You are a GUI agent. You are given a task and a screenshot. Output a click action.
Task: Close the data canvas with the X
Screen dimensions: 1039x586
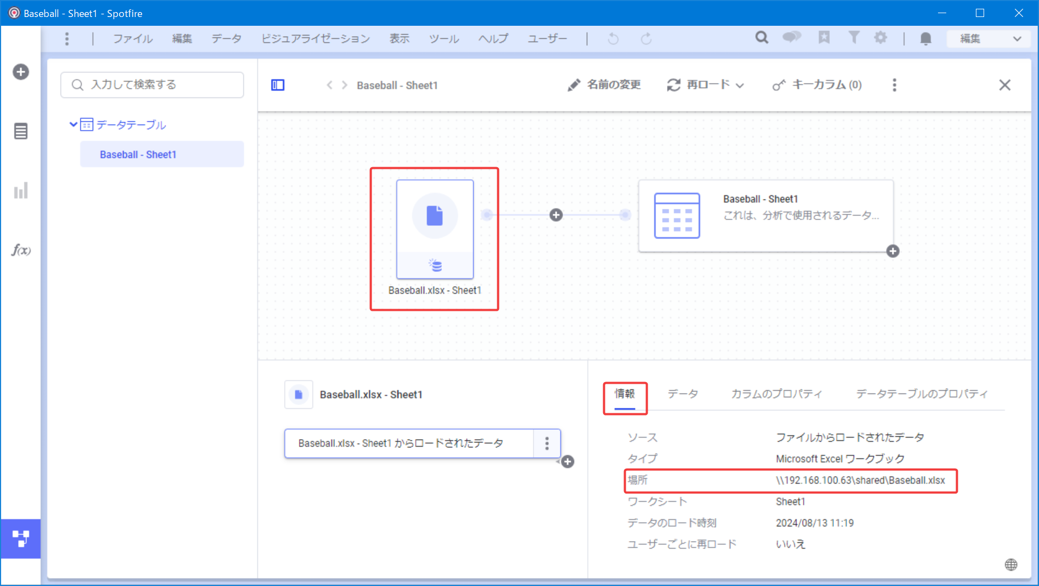pyautogui.click(x=1005, y=85)
